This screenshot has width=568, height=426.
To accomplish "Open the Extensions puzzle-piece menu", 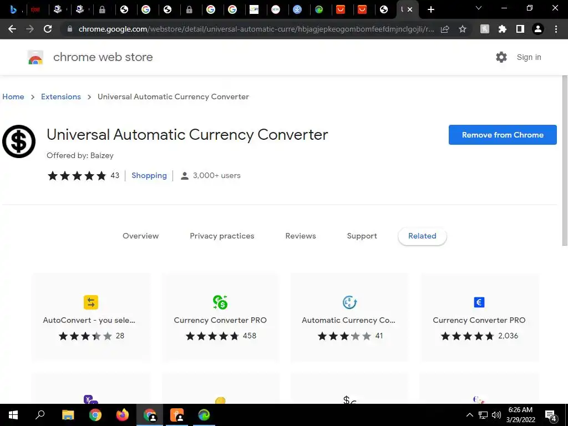I will click(x=502, y=29).
